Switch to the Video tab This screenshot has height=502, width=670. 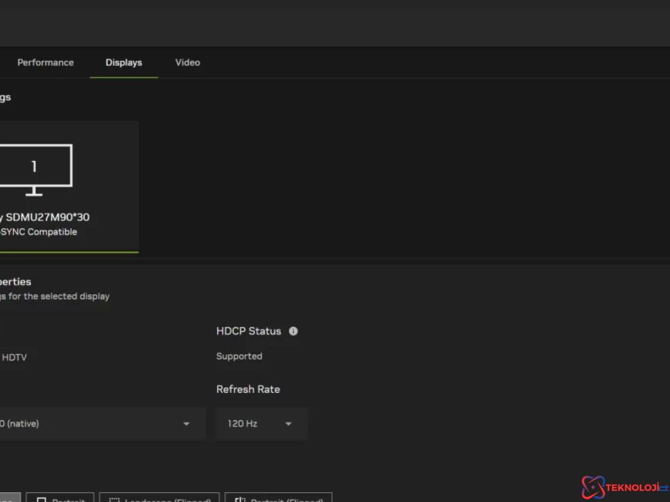coord(187,62)
